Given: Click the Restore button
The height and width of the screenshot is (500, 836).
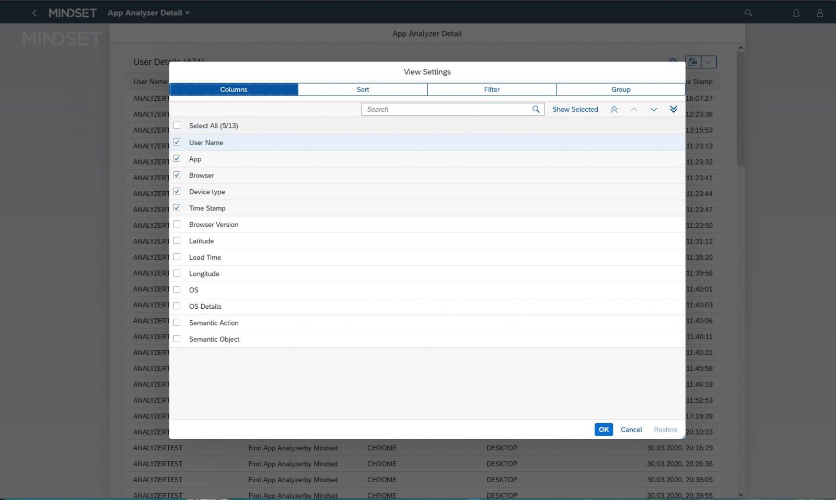Looking at the screenshot, I should (x=665, y=429).
